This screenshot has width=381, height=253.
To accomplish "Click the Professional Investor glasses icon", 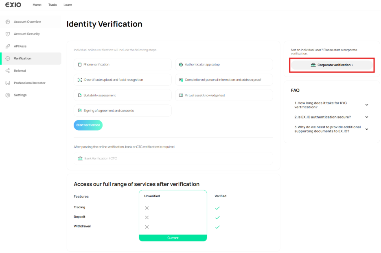I will tap(8, 83).
